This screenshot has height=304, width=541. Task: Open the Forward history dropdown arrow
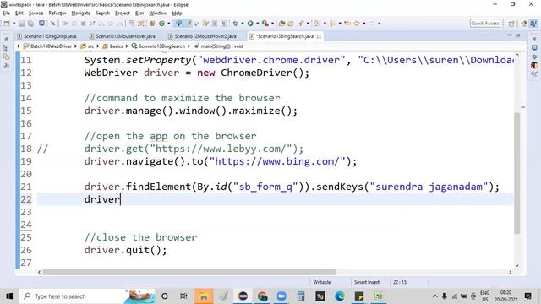tap(379, 24)
